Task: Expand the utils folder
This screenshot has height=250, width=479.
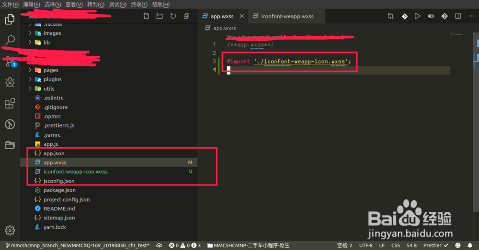Action: coord(109,89)
